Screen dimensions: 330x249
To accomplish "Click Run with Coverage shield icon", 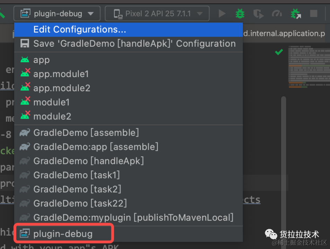I will pyautogui.click(x=258, y=14).
